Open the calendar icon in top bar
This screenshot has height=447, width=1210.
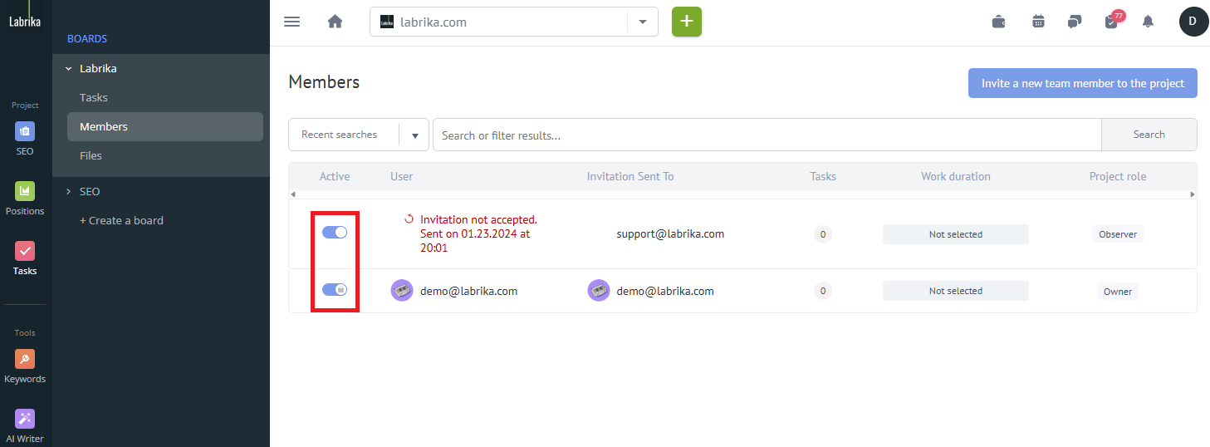coord(1038,22)
